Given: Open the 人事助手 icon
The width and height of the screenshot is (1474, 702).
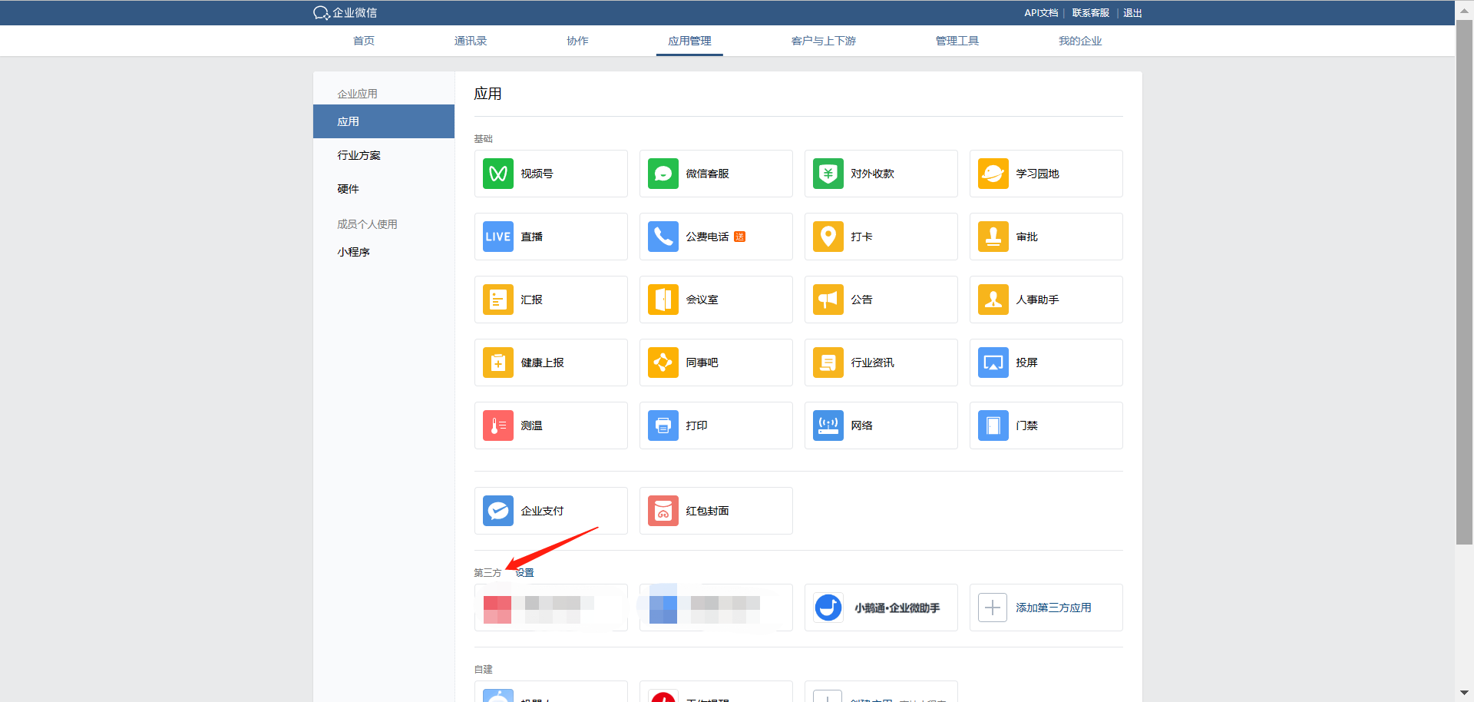Looking at the screenshot, I should (x=993, y=300).
